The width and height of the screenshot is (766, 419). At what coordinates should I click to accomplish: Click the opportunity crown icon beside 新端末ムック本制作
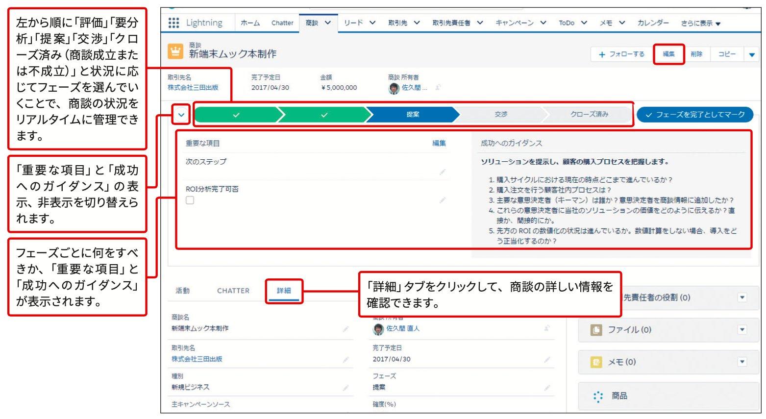(x=175, y=51)
